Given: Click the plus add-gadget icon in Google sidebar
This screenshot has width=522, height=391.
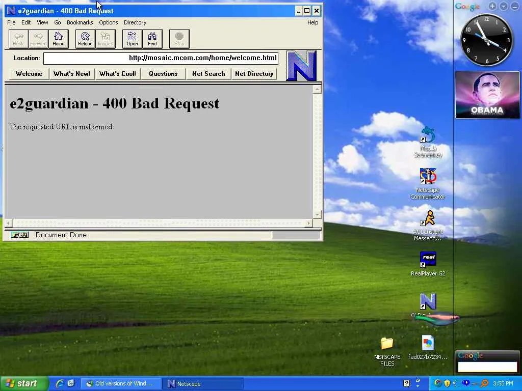Looking at the screenshot, I should pos(492,6).
